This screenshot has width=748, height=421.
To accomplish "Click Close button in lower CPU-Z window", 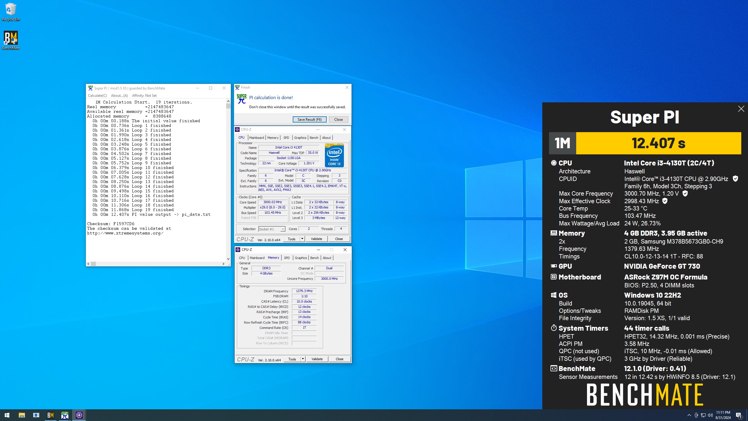I will coord(340,359).
